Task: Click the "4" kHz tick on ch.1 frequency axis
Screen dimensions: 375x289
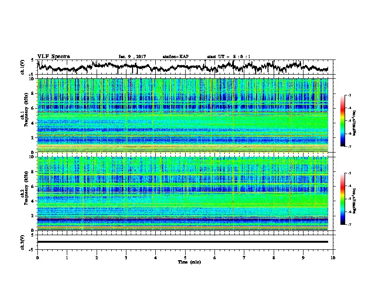Action: point(33,123)
